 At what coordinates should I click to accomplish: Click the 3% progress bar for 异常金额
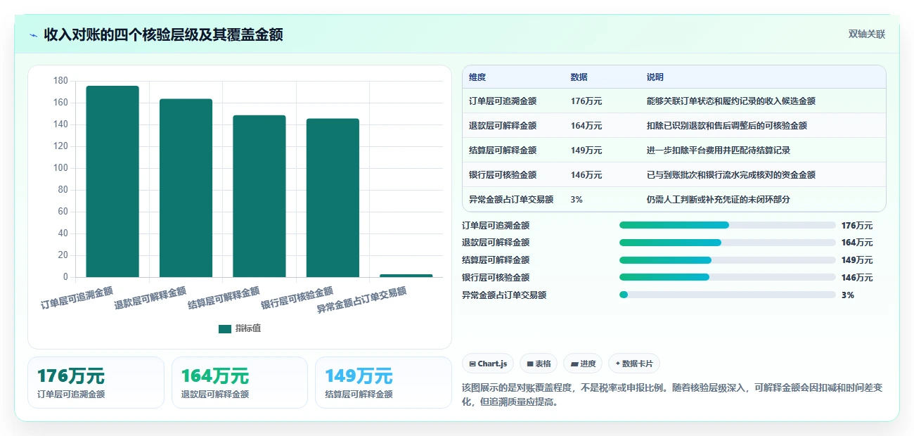(728, 295)
